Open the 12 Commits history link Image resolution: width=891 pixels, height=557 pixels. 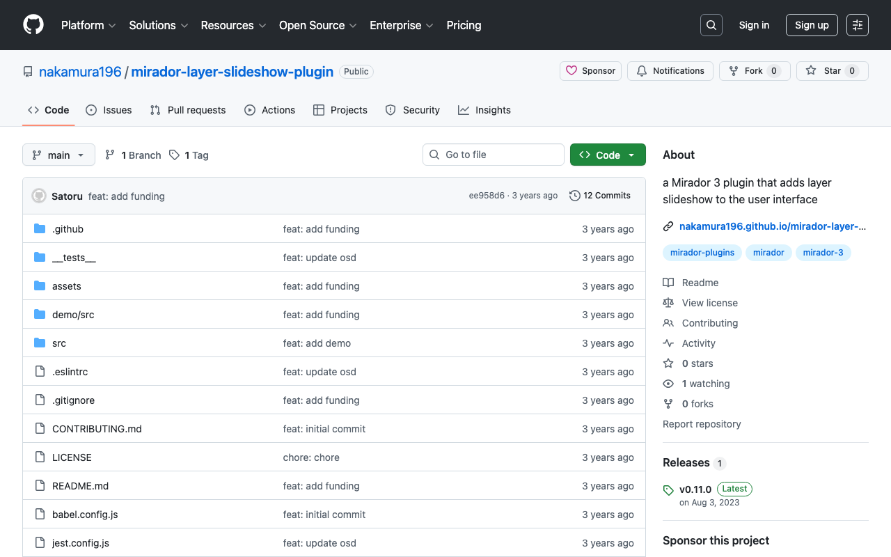pyautogui.click(x=599, y=196)
